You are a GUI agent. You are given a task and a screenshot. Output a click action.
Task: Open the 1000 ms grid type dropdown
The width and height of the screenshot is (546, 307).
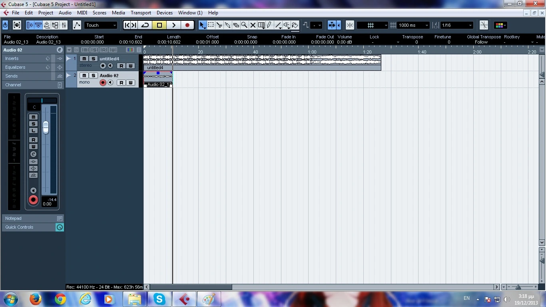click(x=413, y=25)
